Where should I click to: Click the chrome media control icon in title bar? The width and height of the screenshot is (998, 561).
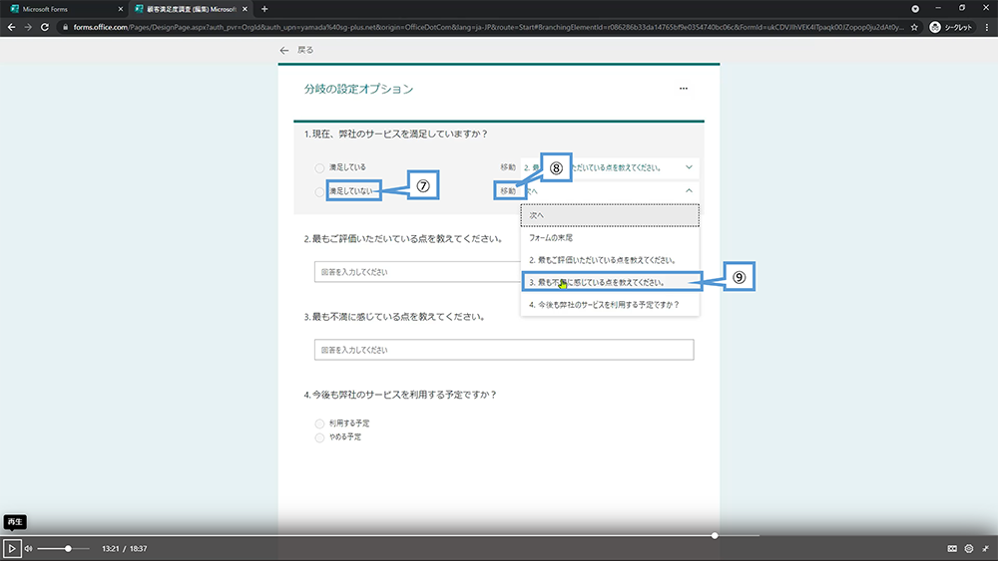click(x=915, y=9)
